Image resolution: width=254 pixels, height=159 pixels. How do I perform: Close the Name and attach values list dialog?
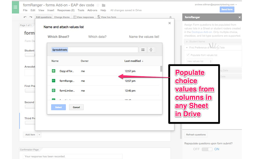[x=169, y=23]
